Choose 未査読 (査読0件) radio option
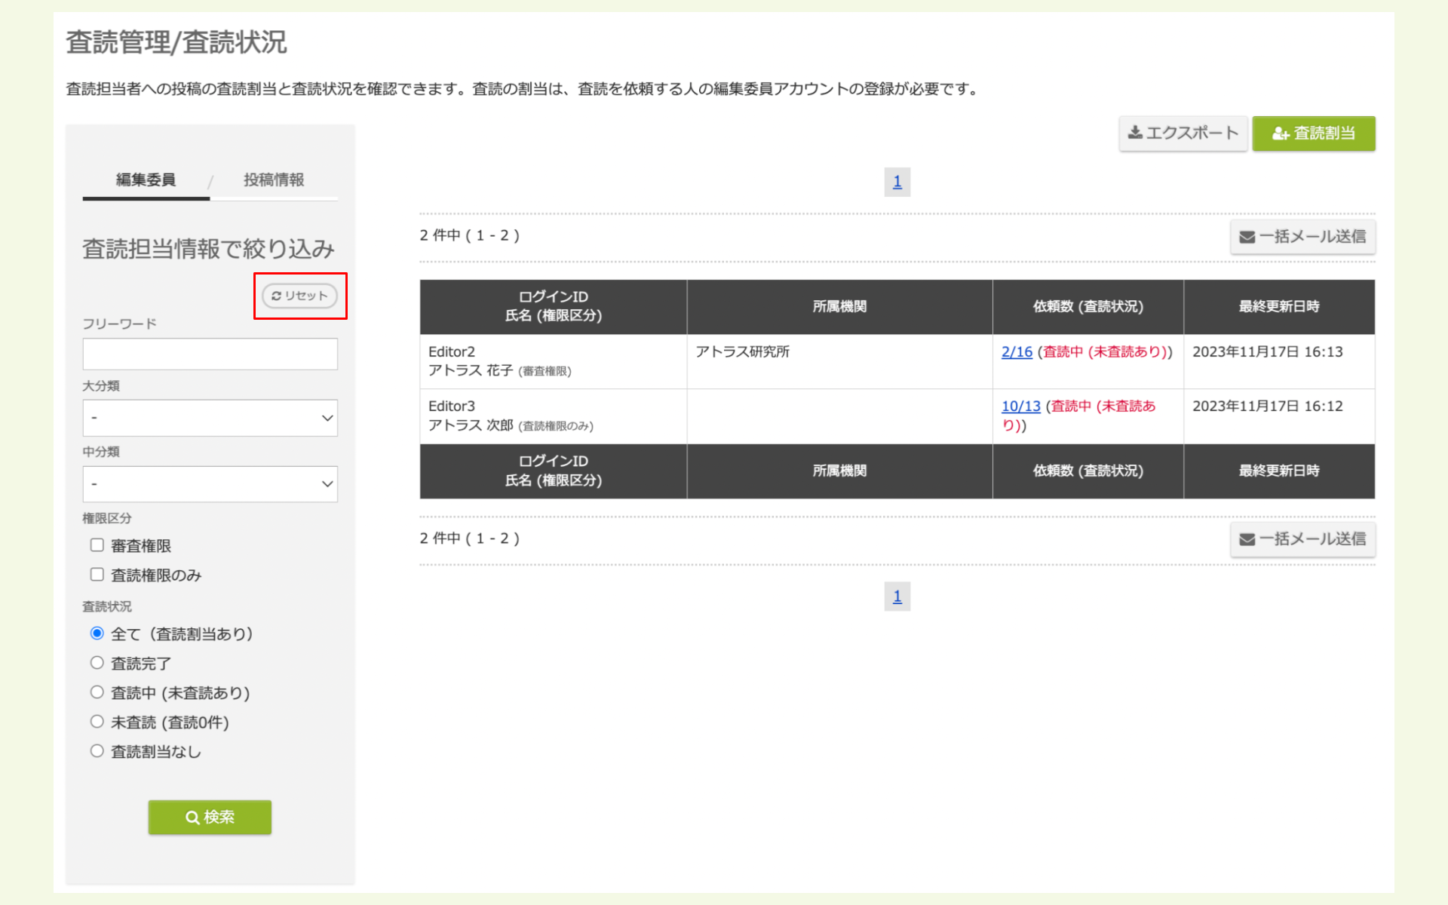Viewport: 1448px width, 905px height. [x=97, y=722]
